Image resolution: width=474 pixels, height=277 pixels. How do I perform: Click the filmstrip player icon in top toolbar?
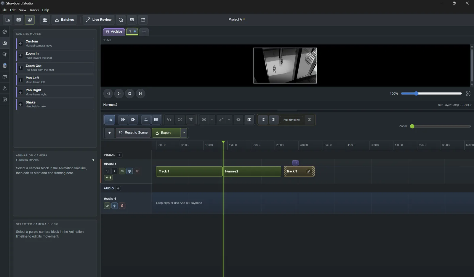(19, 20)
